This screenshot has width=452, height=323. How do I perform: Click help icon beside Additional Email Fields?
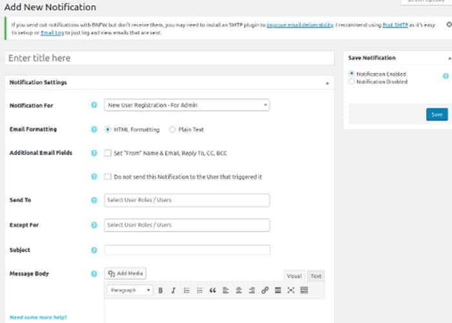pos(94,153)
